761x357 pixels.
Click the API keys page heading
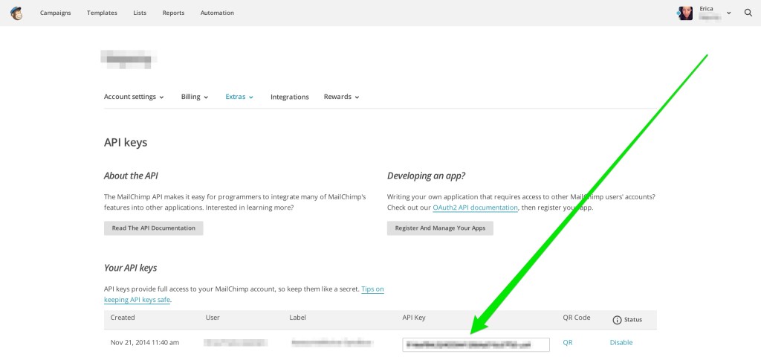click(126, 142)
